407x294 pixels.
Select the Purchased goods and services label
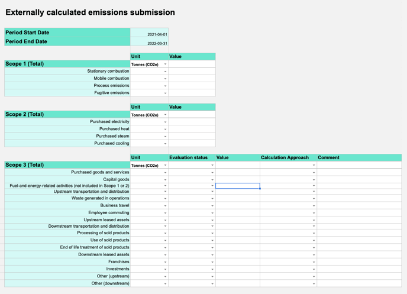click(67, 172)
